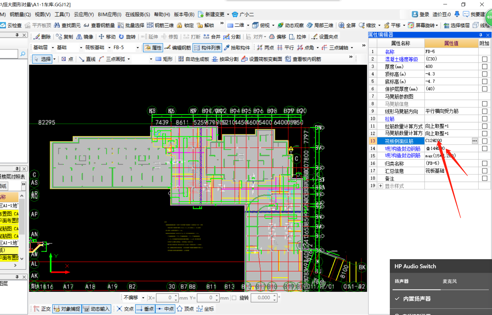Click the 删除 delete tool

42,37
